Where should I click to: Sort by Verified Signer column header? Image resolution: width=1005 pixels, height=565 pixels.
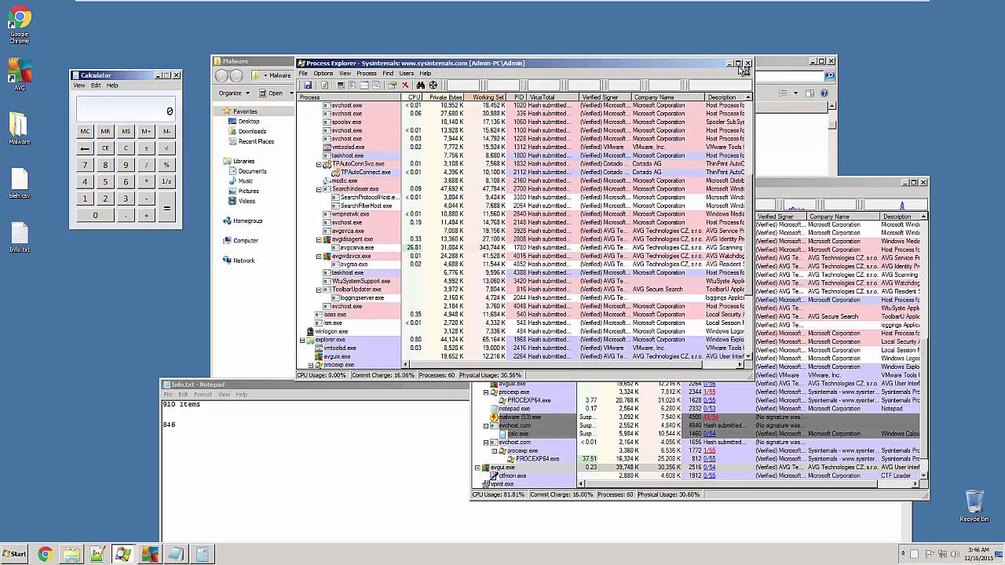pos(605,97)
